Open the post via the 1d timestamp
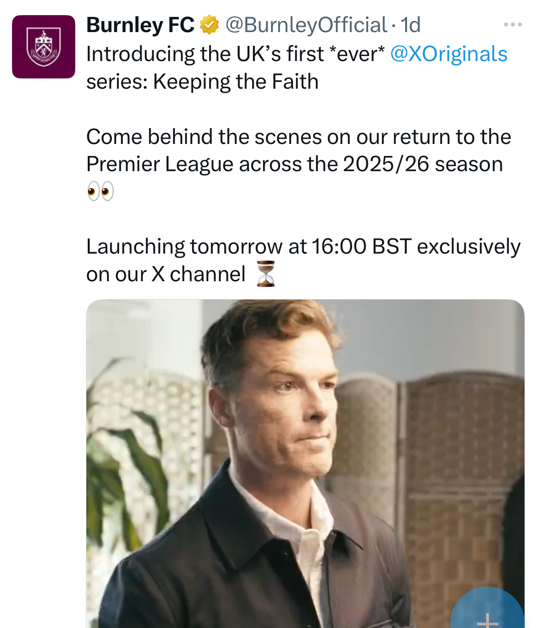This screenshot has width=537, height=628. point(410,25)
